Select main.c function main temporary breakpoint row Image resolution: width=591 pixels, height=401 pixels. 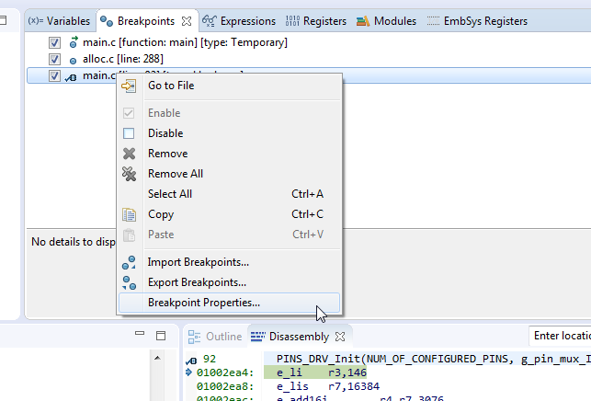click(185, 42)
